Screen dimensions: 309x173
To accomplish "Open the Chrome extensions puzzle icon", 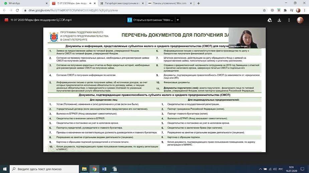I will point(285,10).
